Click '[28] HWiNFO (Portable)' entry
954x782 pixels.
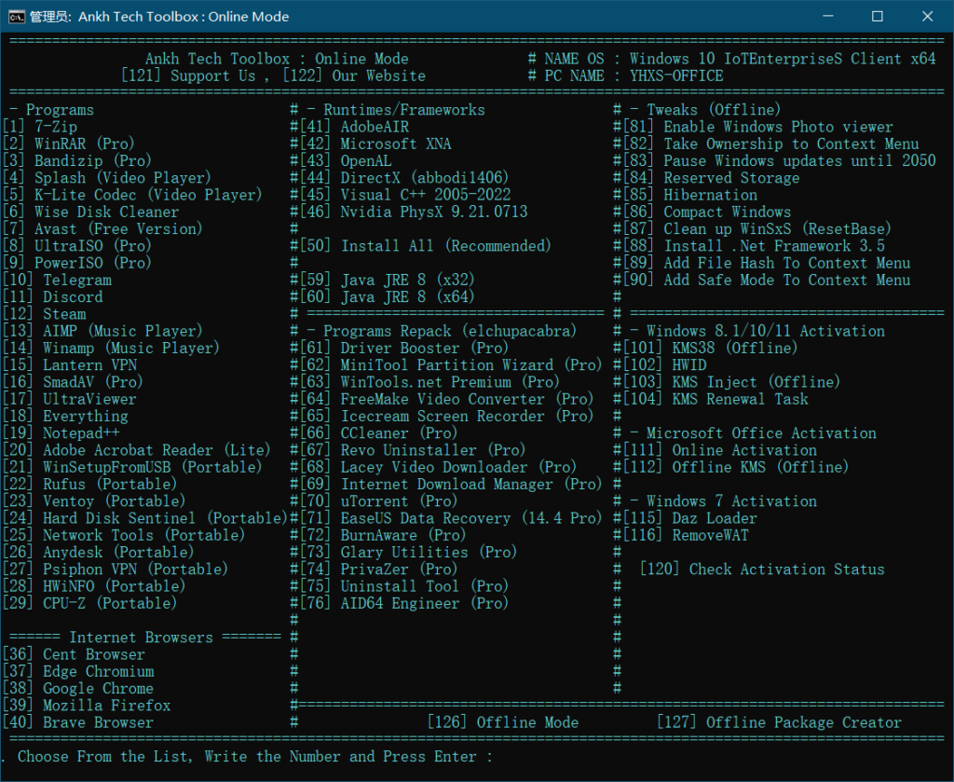(x=94, y=586)
